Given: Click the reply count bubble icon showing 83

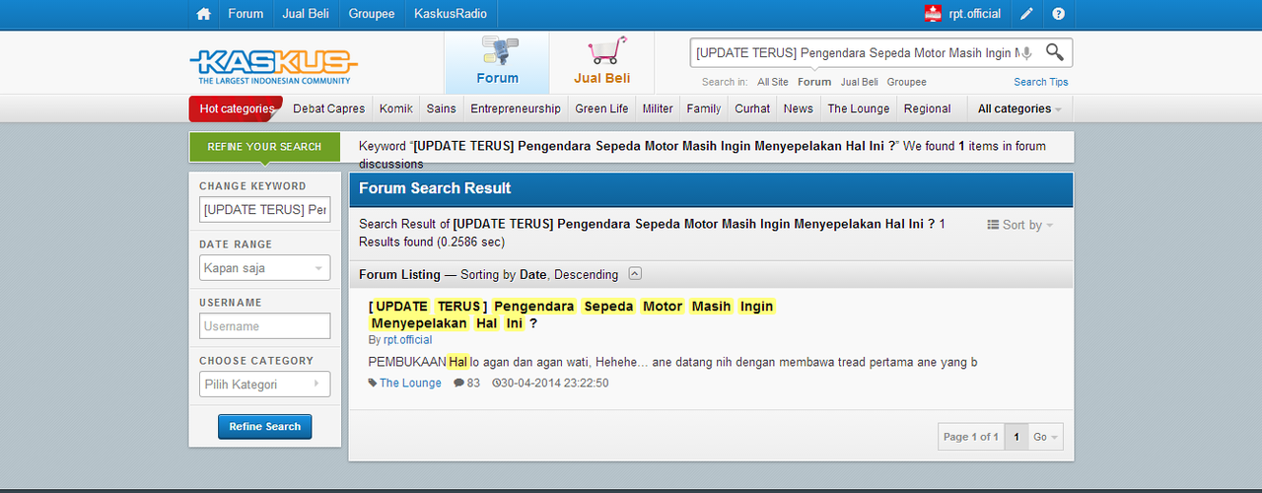Looking at the screenshot, I should [x=458, y=383].
